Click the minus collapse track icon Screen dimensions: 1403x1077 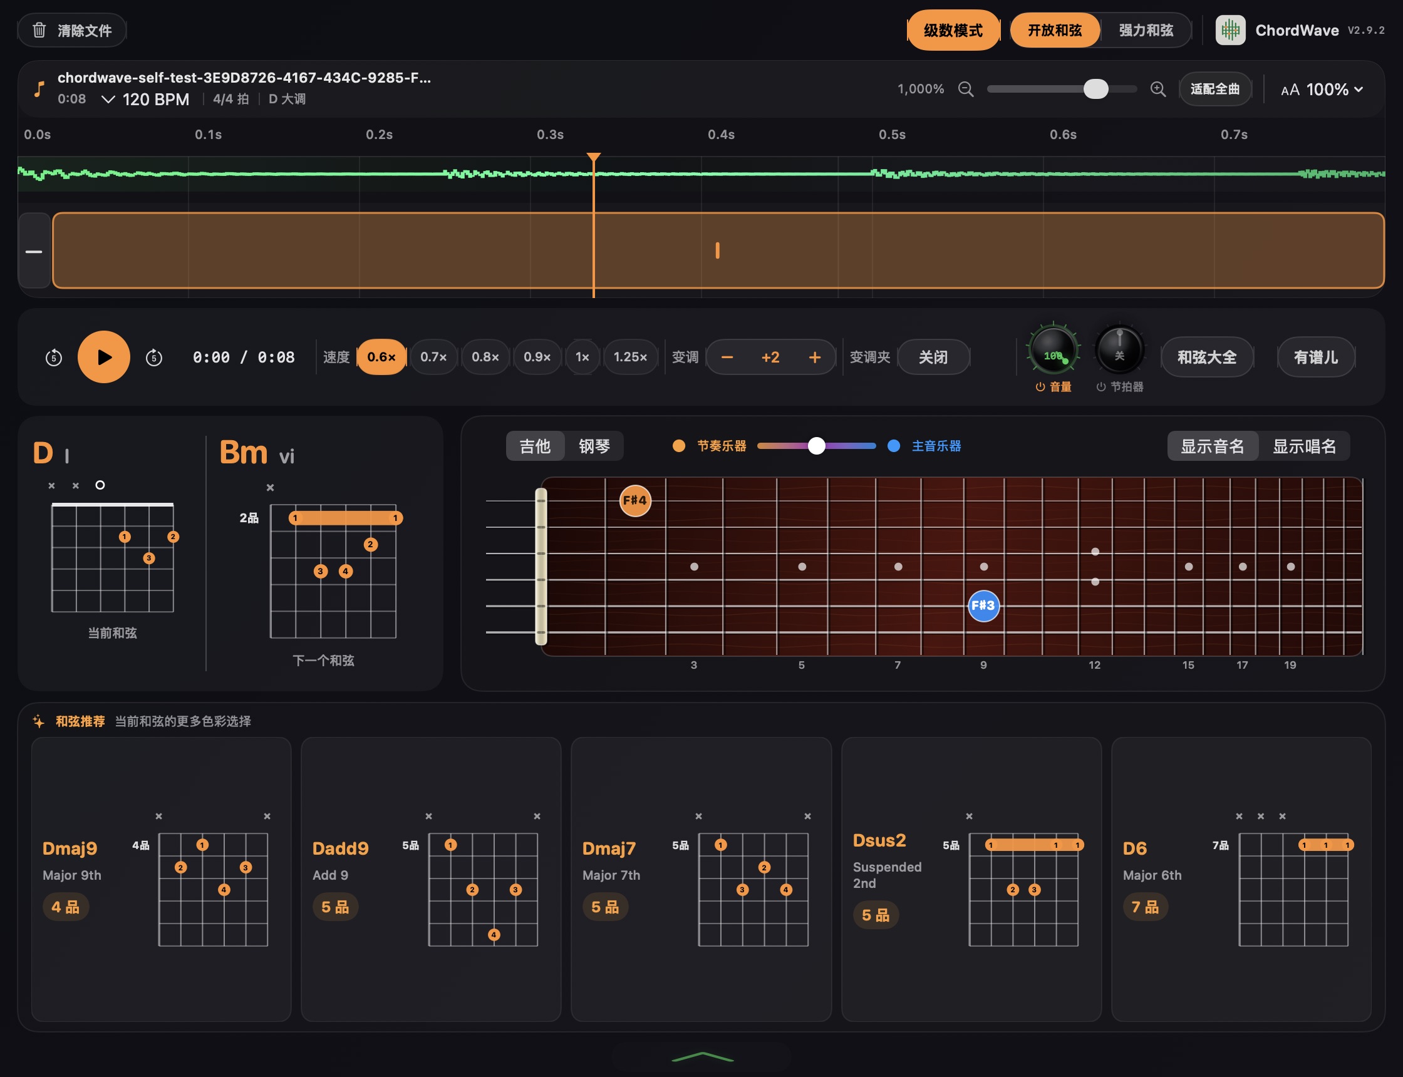[x=34, y=251]
